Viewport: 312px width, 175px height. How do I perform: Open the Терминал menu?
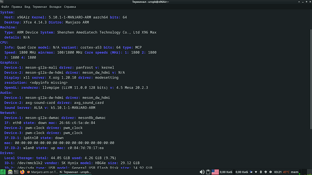[x=40, y=7]
